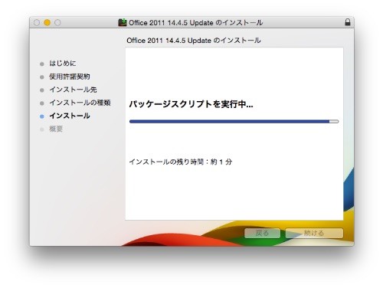
Task: Select the 使用許諾契約 step in the sidebar
Action: pyautogui.click(x=70, y=77)
